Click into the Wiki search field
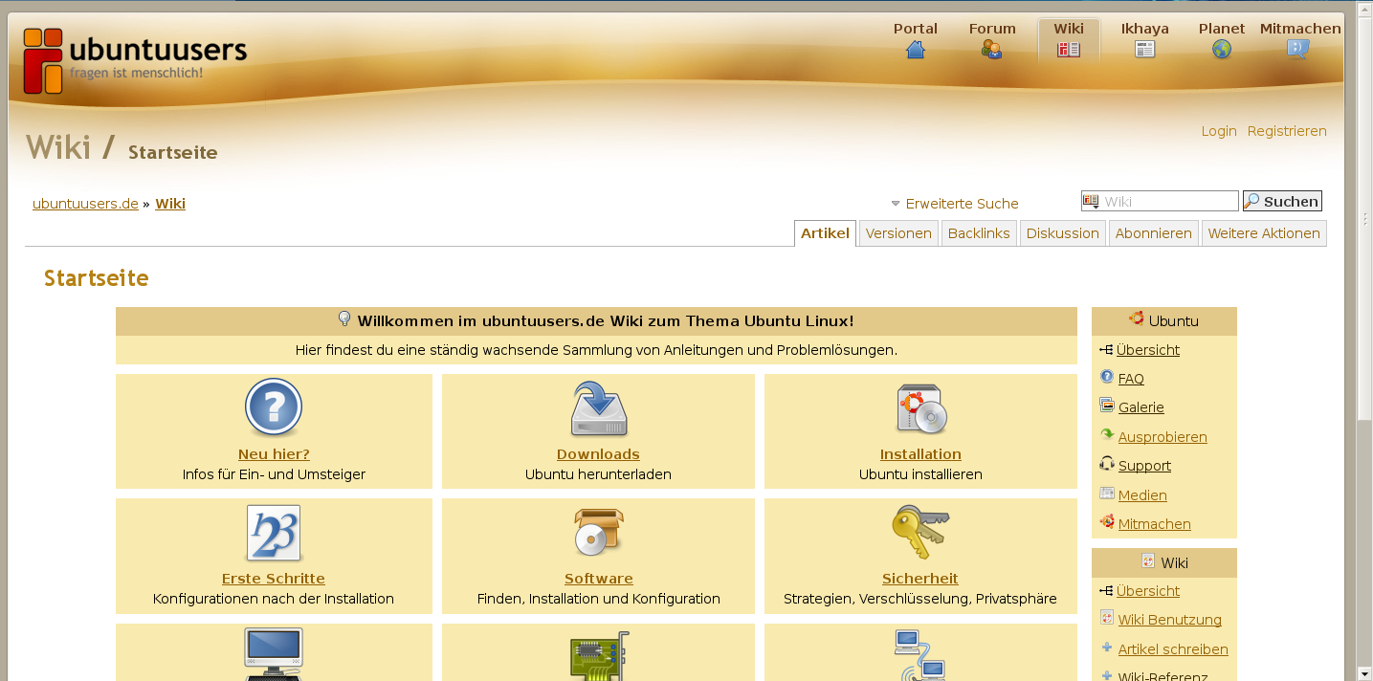The width and height of the screenshot is (1373, 681). [1160, 201]
